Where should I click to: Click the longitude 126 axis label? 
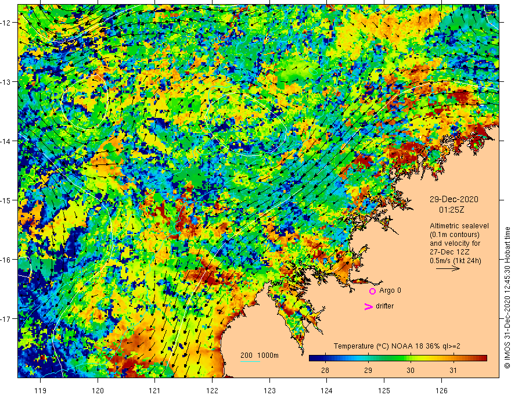coord(441,390)
